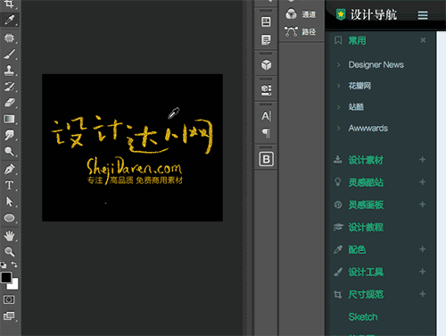The width and height of the screenshot is (446, 336).
Task: Toggle Quick Mask mode
Action: [9, 299]
